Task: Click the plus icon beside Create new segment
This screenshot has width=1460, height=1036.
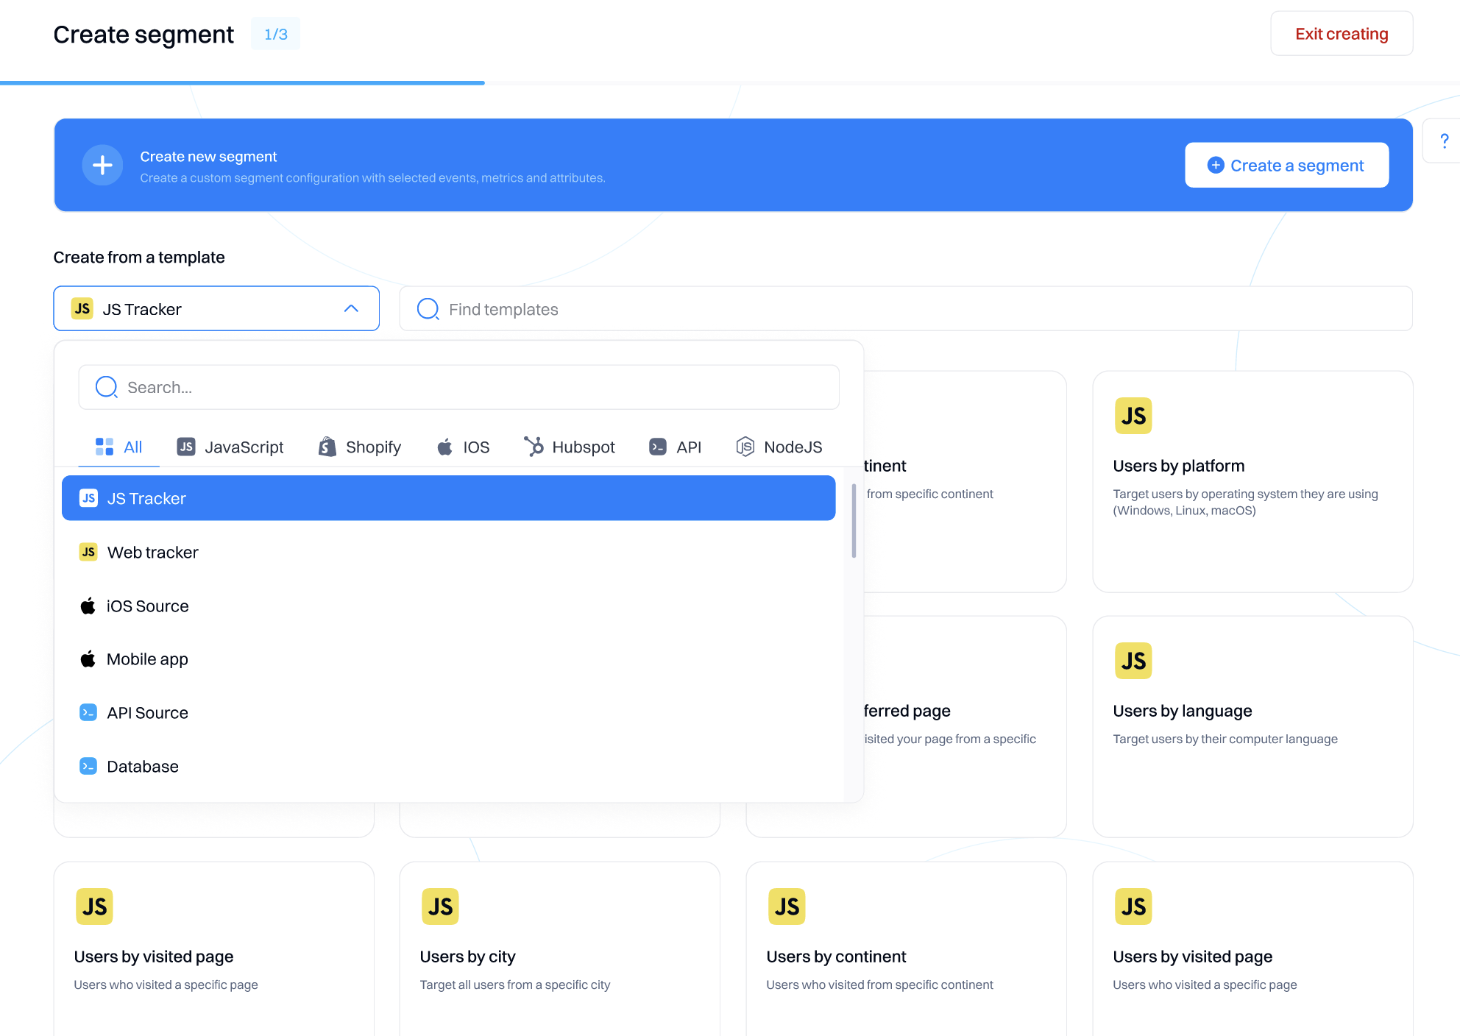Action: (x=102, y=165)
